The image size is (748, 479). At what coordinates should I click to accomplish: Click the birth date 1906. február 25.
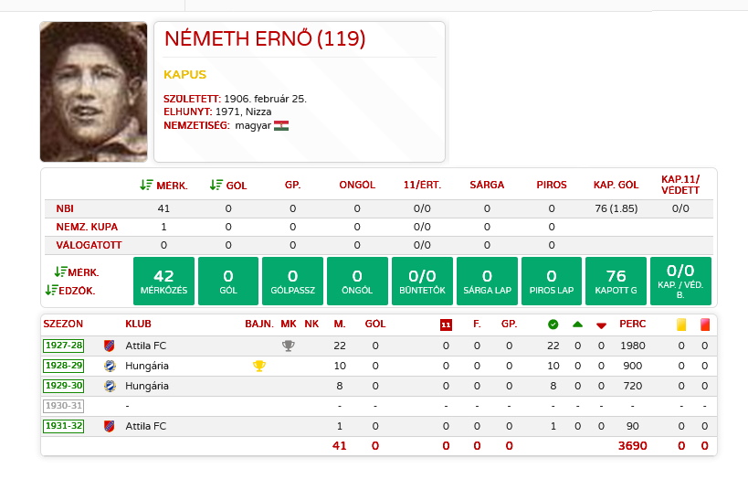point(265,99)
